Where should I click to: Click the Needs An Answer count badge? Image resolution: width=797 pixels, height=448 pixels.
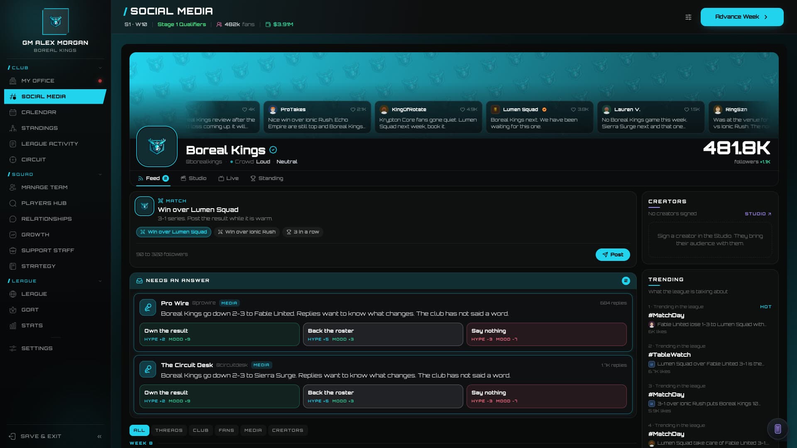[626, 281]
